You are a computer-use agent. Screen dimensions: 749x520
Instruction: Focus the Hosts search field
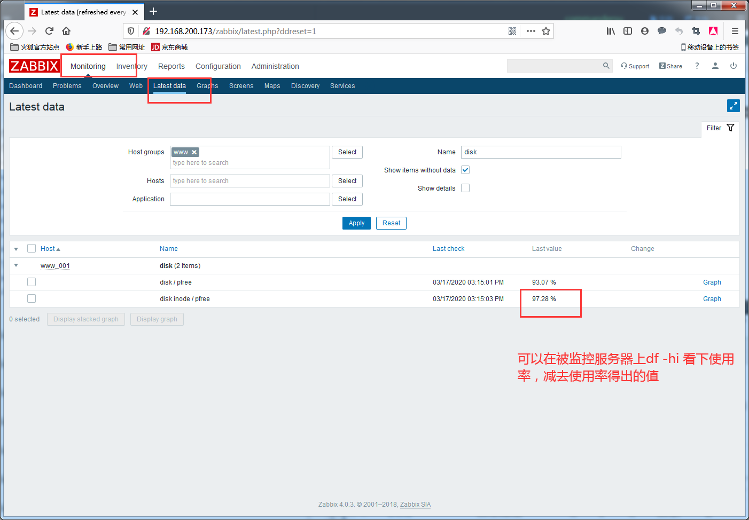point(250,181)
